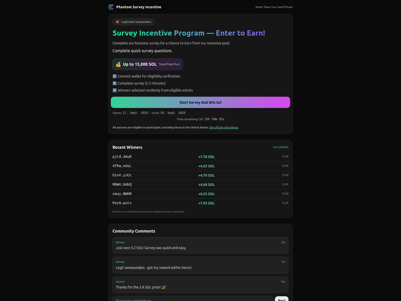
Task: Click the 5m timestamp on first comment
Action: (x=283, y=242)
